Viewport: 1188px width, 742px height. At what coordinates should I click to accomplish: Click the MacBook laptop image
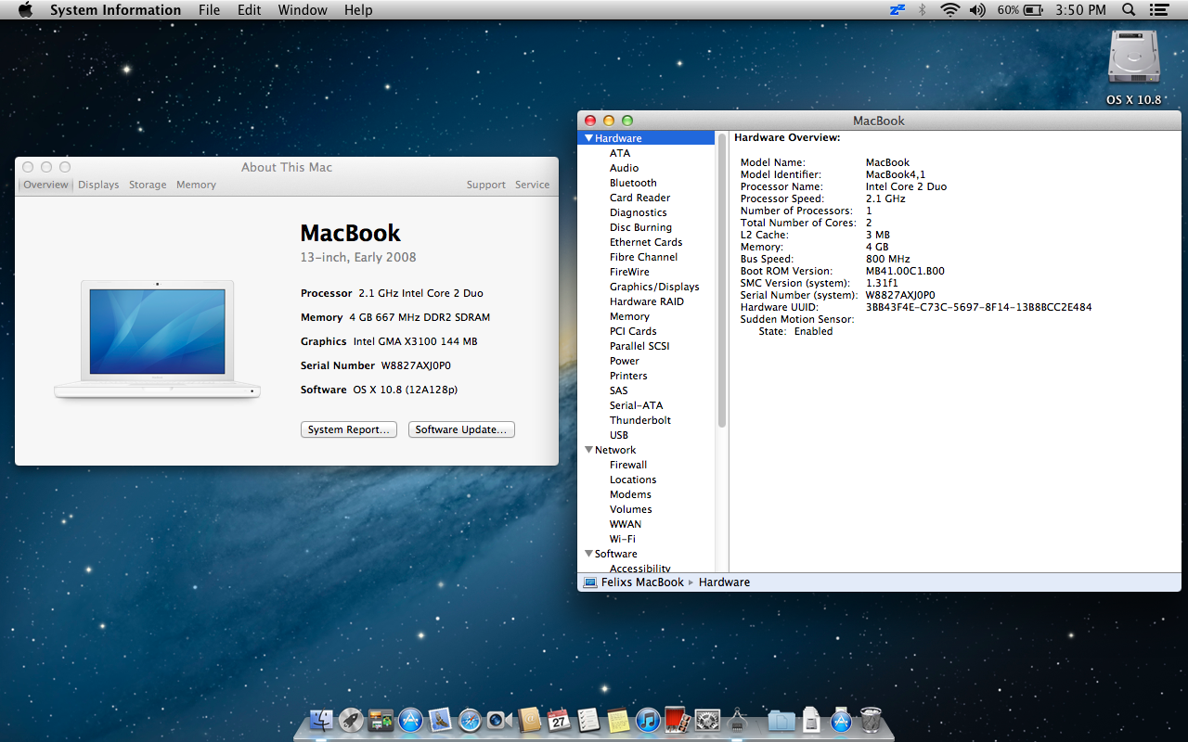(158, 340)
